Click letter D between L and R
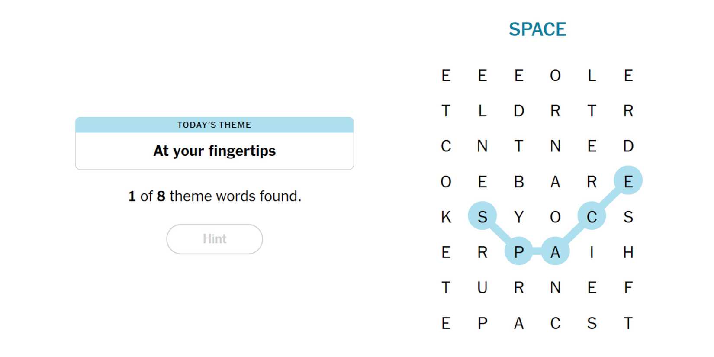The image size is (714, 357). (x=518, y=111)
